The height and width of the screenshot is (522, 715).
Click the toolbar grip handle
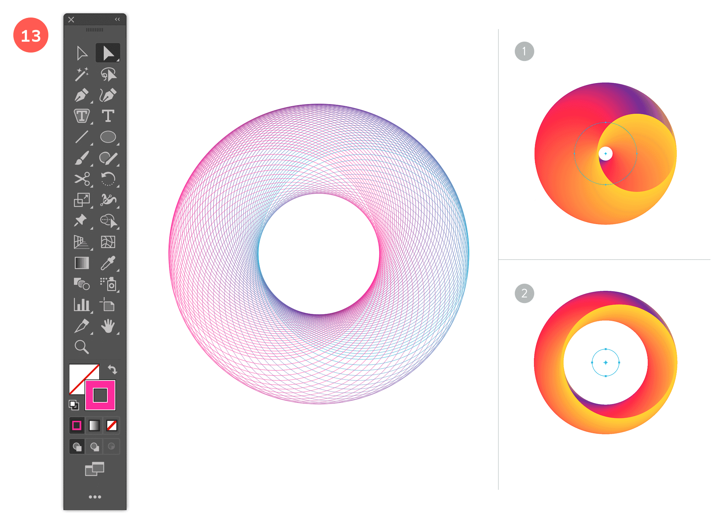point(95,30)
